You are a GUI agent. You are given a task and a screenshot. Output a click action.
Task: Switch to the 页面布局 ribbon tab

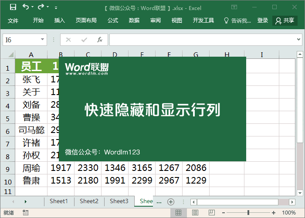(86, 20)
